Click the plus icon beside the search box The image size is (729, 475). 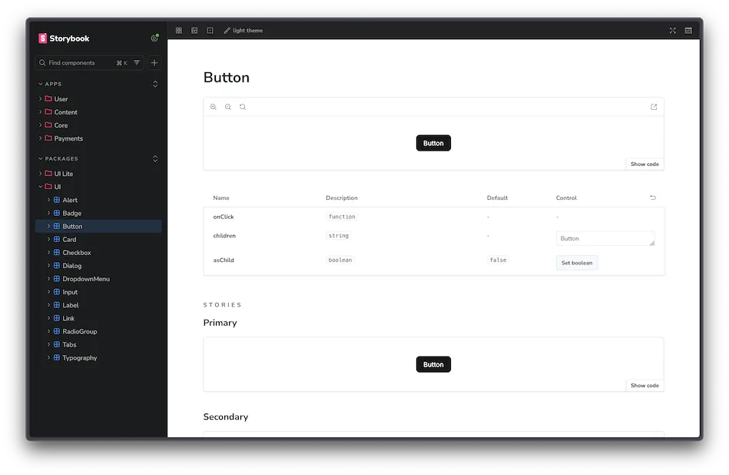(x=154, y=63)
